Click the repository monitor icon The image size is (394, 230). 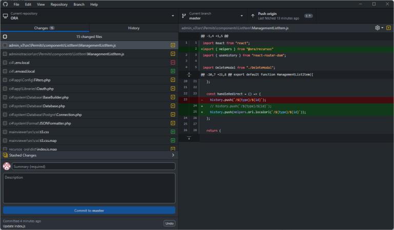coord(5,16)
